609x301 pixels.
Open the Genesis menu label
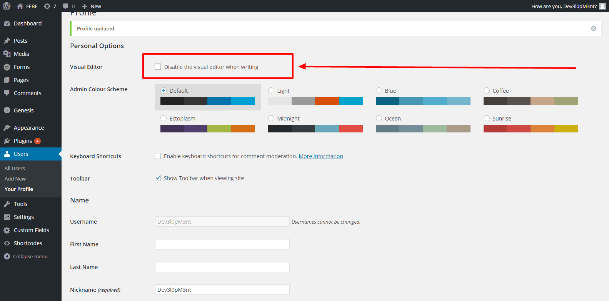point(24,110)
